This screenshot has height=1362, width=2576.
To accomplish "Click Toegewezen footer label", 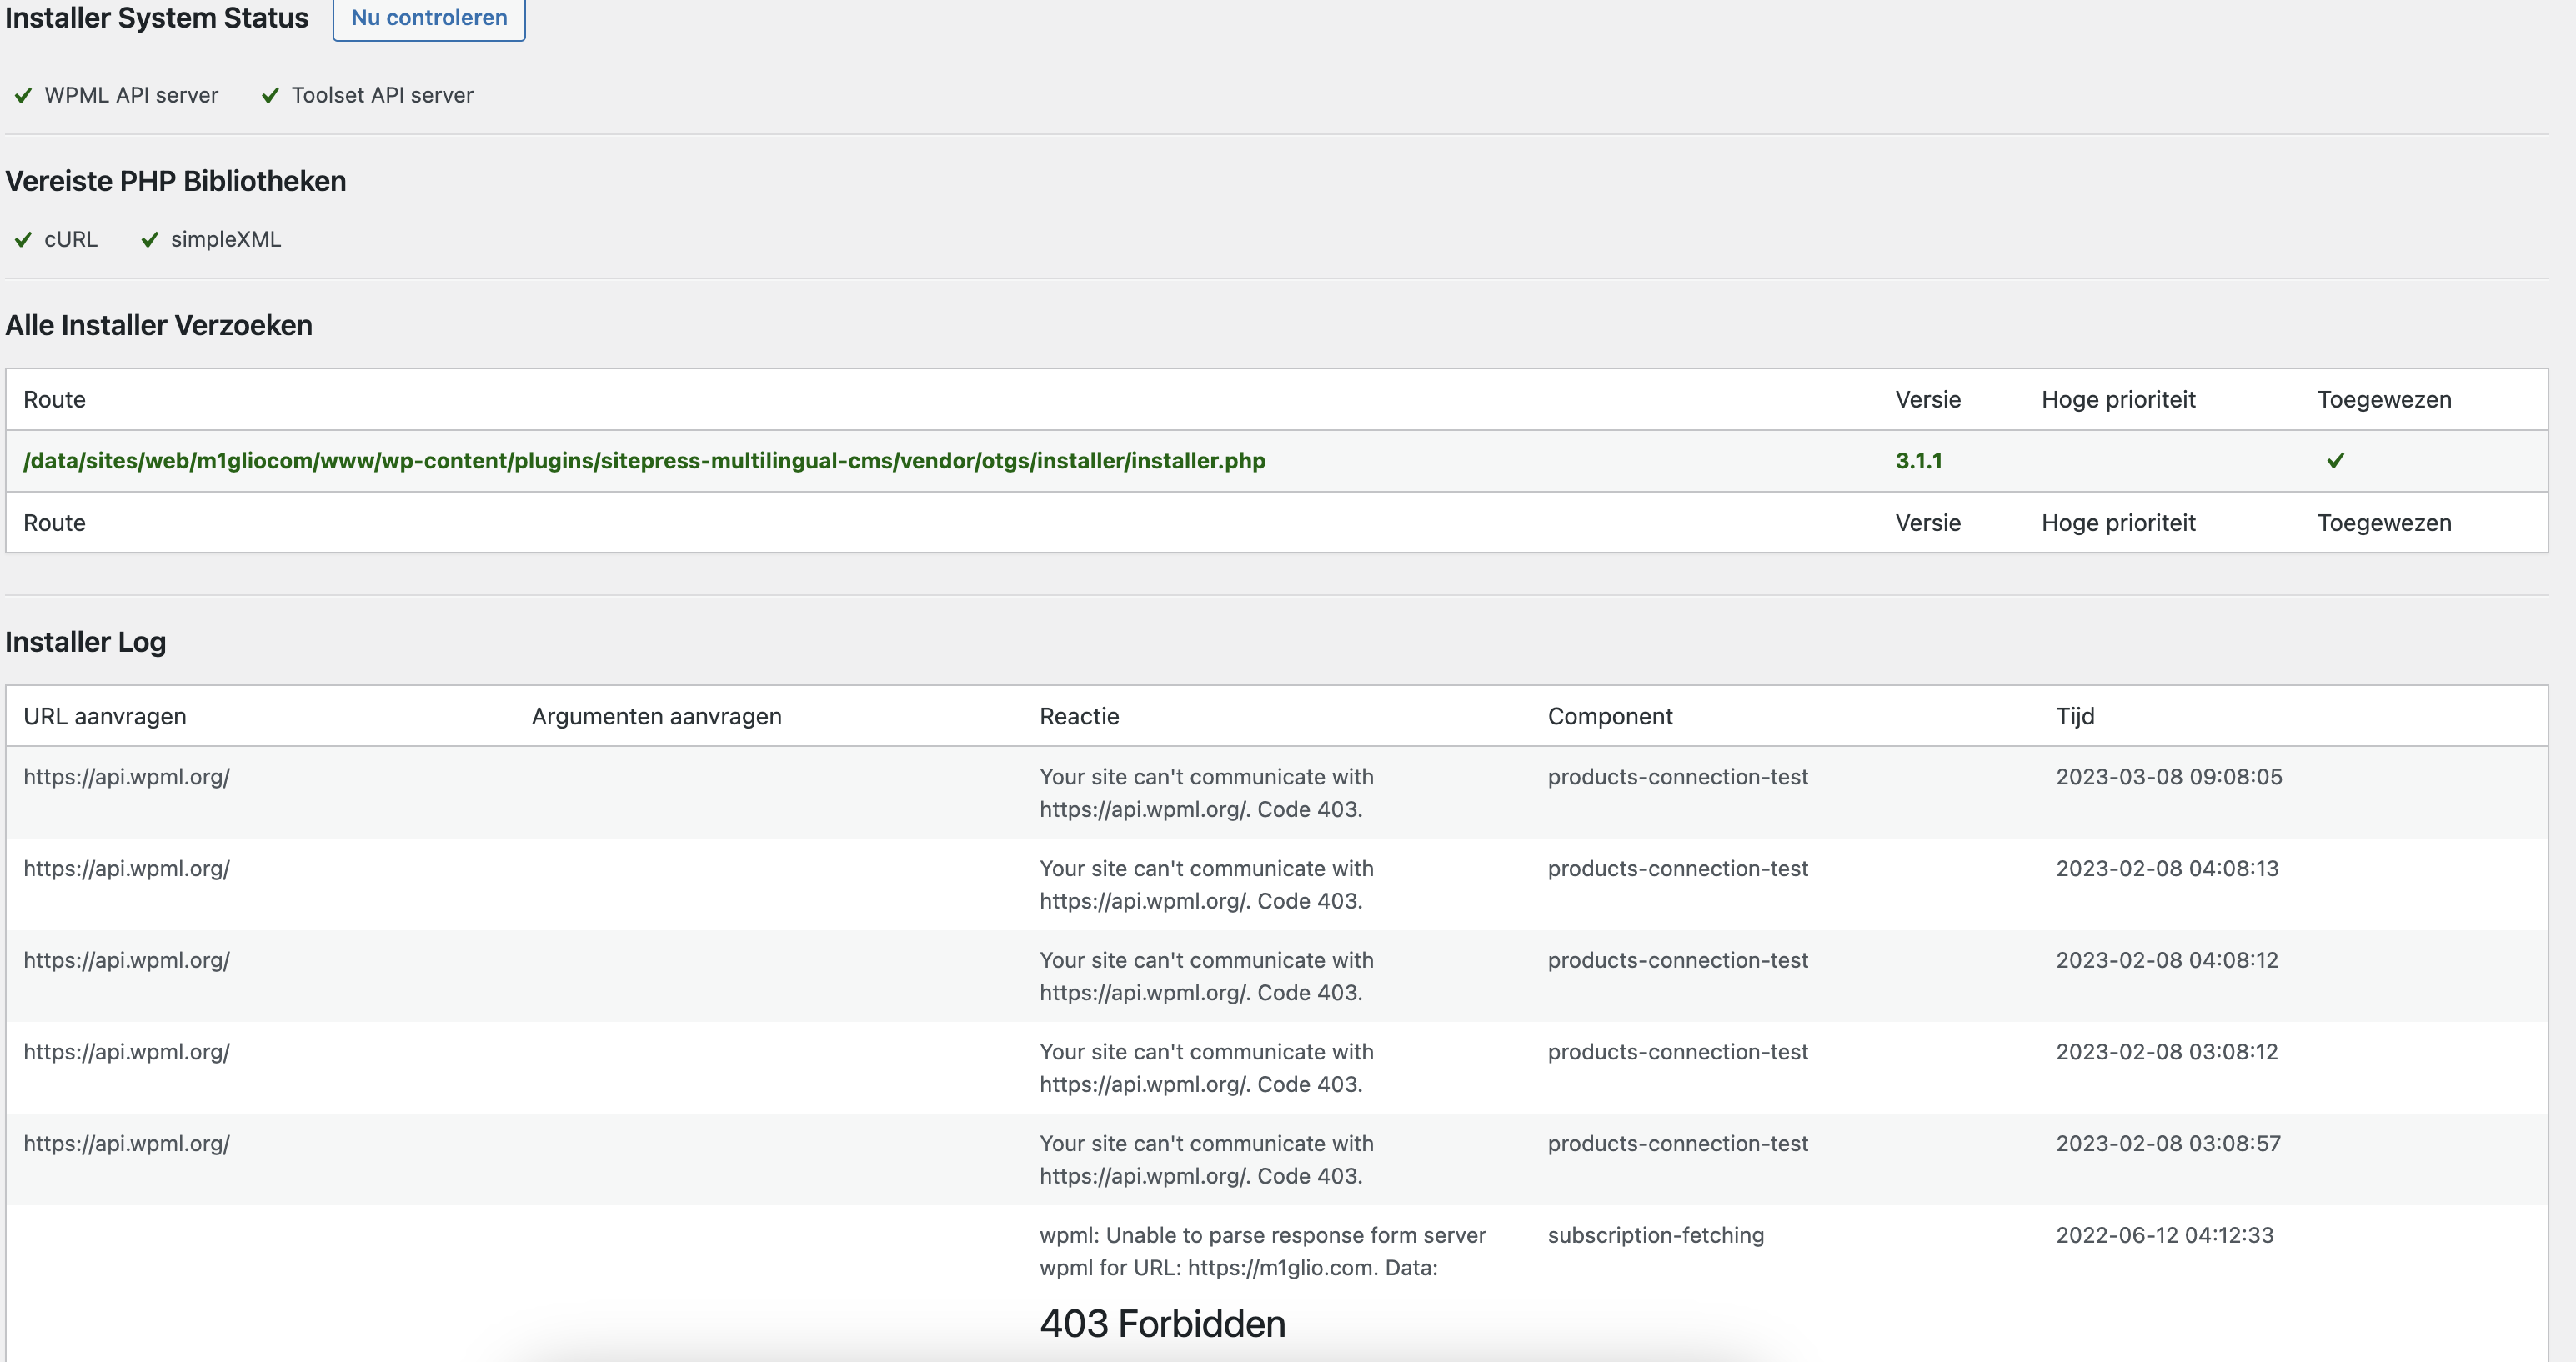I will (x=2384, y=523).
